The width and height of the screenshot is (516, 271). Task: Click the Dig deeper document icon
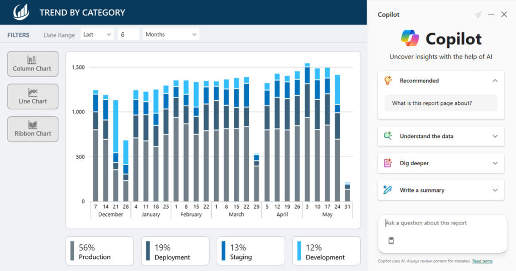pos(388,163)
